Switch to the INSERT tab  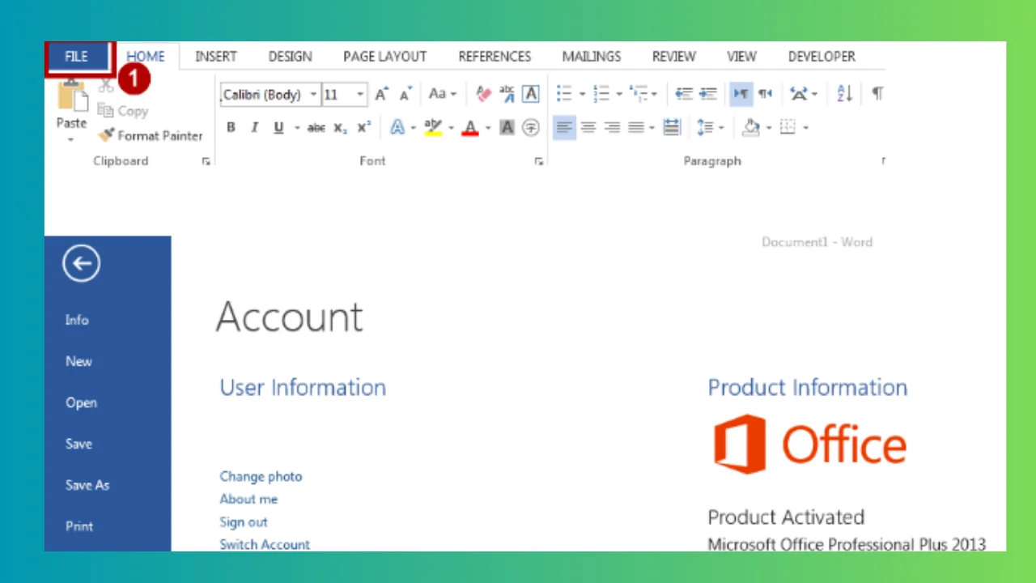216,57
